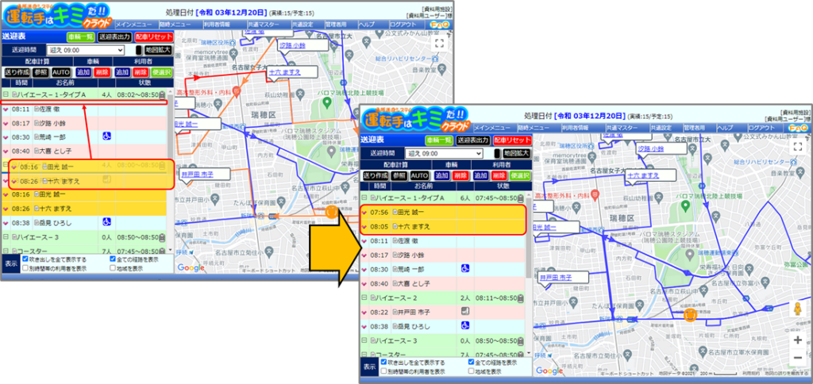Open the FAQ icon in the front window

tap(798, 128)
